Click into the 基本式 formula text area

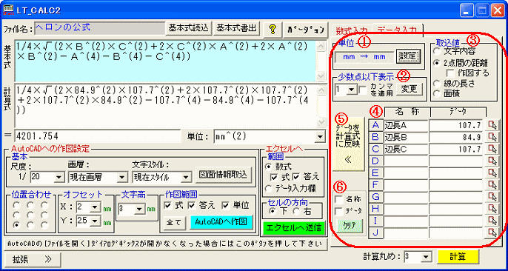click(x=165, y=61)
